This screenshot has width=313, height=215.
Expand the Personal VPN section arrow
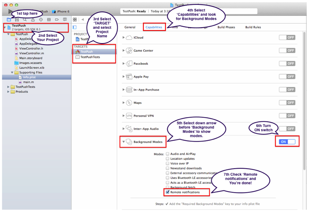[x=124, y=116]
